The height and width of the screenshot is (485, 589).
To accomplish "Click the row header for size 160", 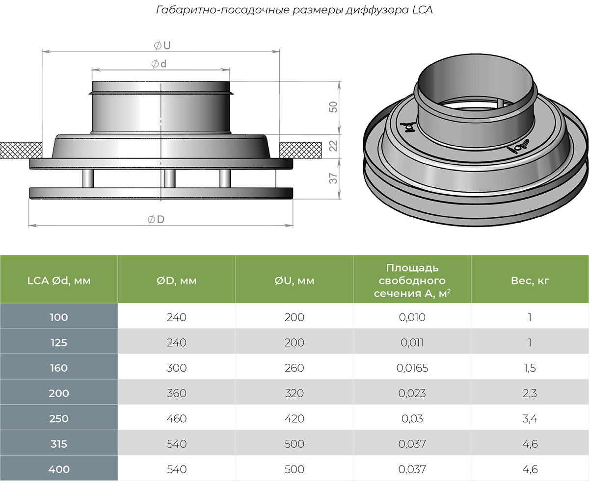I will pyautogui.click(x=58, y=368).
